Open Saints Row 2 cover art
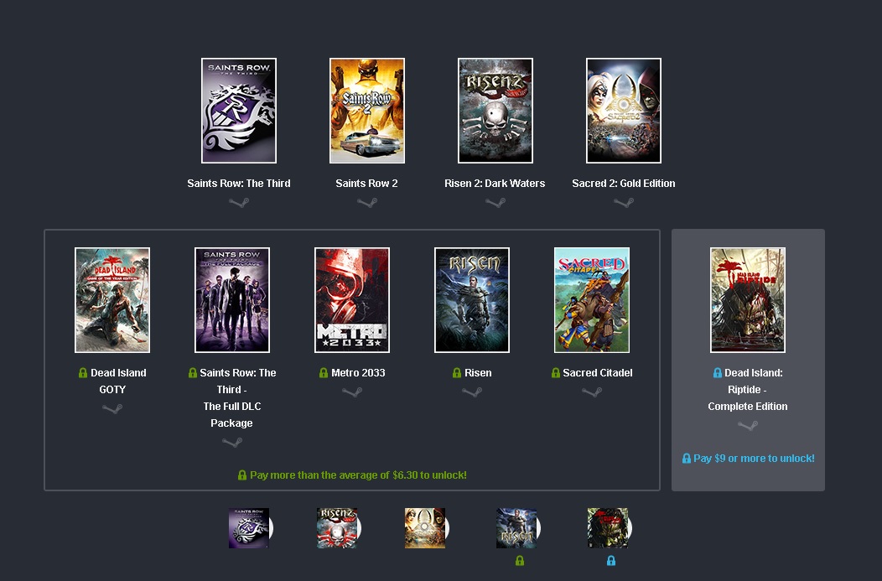Image resolution: width=882 pixels, height=581 pixels. tap(367, 111)
